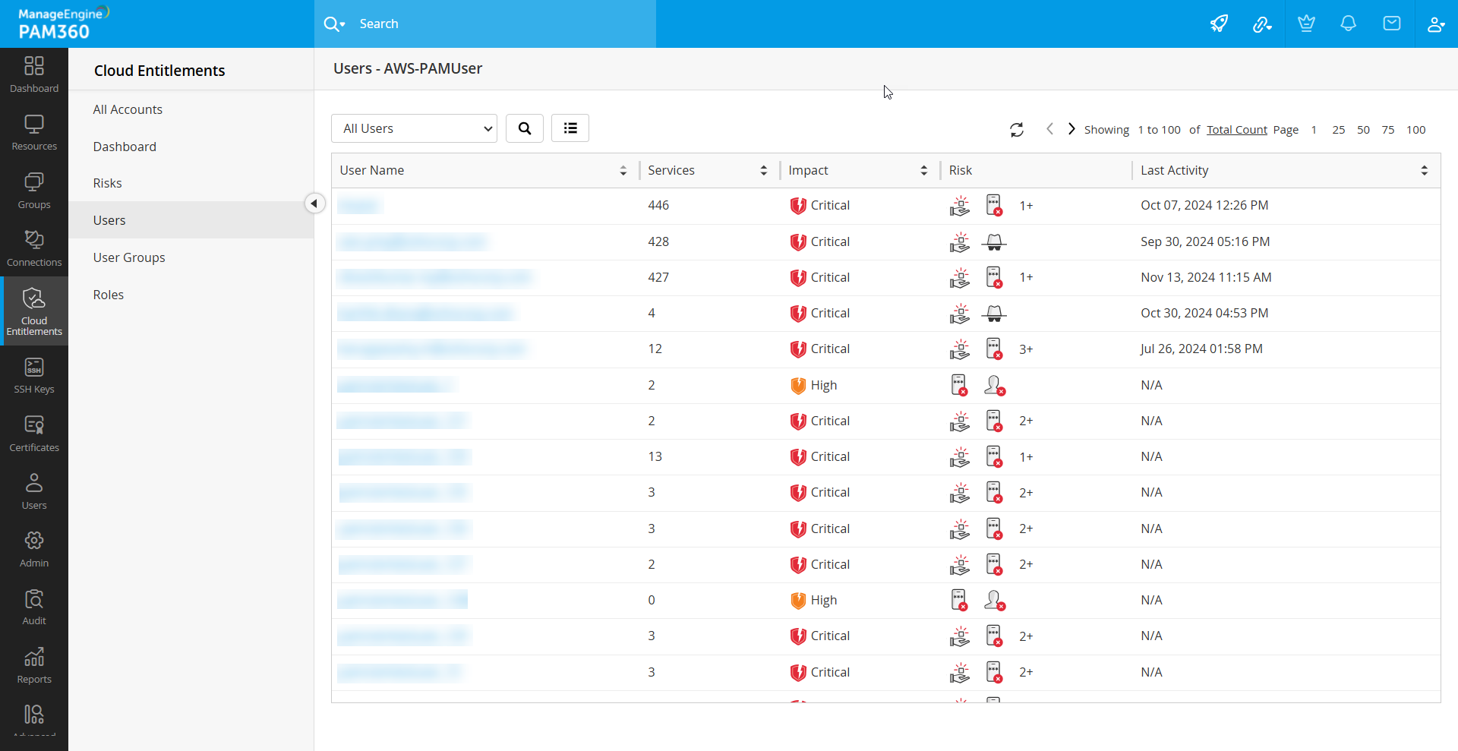Image resolution: width=1458 pixels, height=751 pixels.
Task: Open Cloud Entitlements in the left rail
Action: click(x=34, y=311)
